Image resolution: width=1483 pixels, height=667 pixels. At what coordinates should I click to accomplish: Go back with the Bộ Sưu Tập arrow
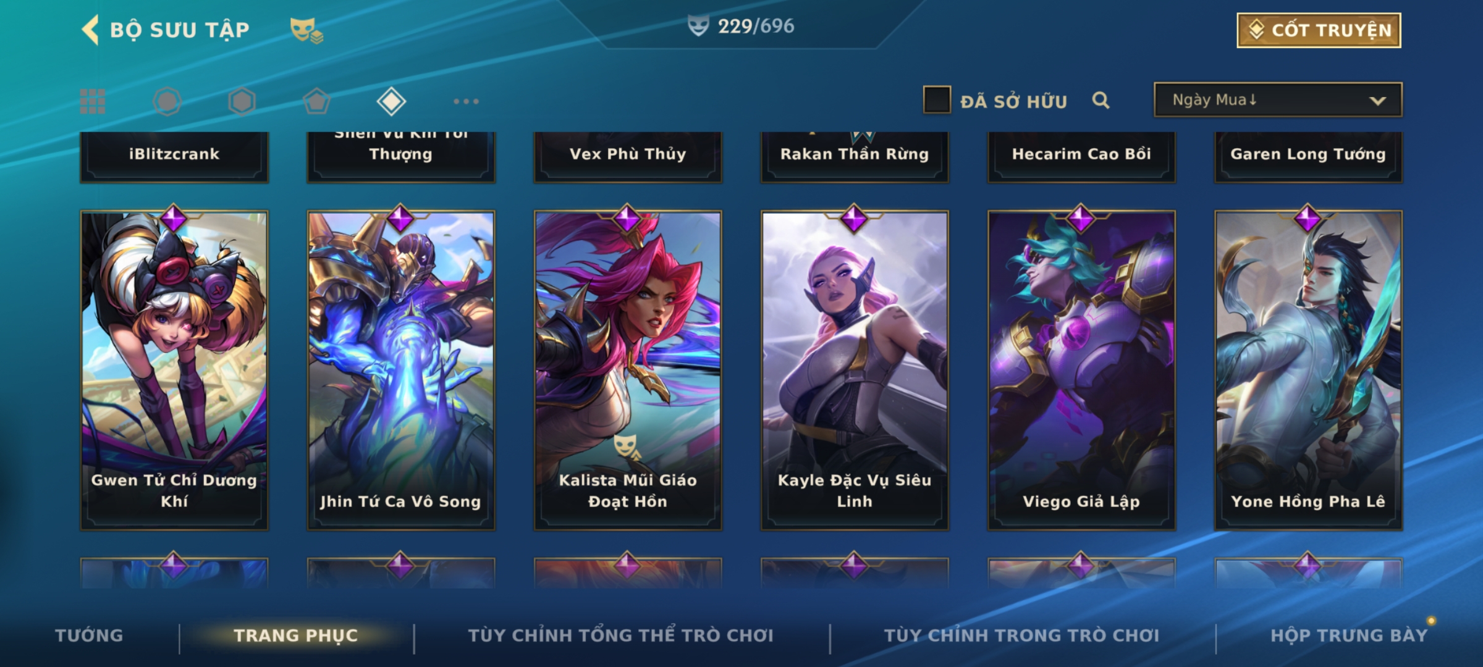[90, 30]
